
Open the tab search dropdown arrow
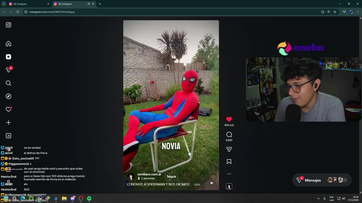(x=4, y=4)
